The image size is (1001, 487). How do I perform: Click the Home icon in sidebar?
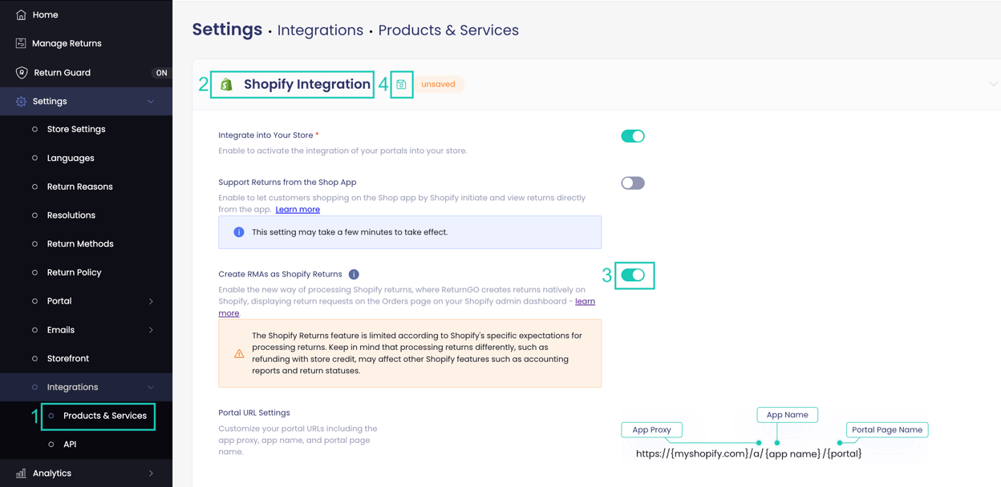(20, 14)
